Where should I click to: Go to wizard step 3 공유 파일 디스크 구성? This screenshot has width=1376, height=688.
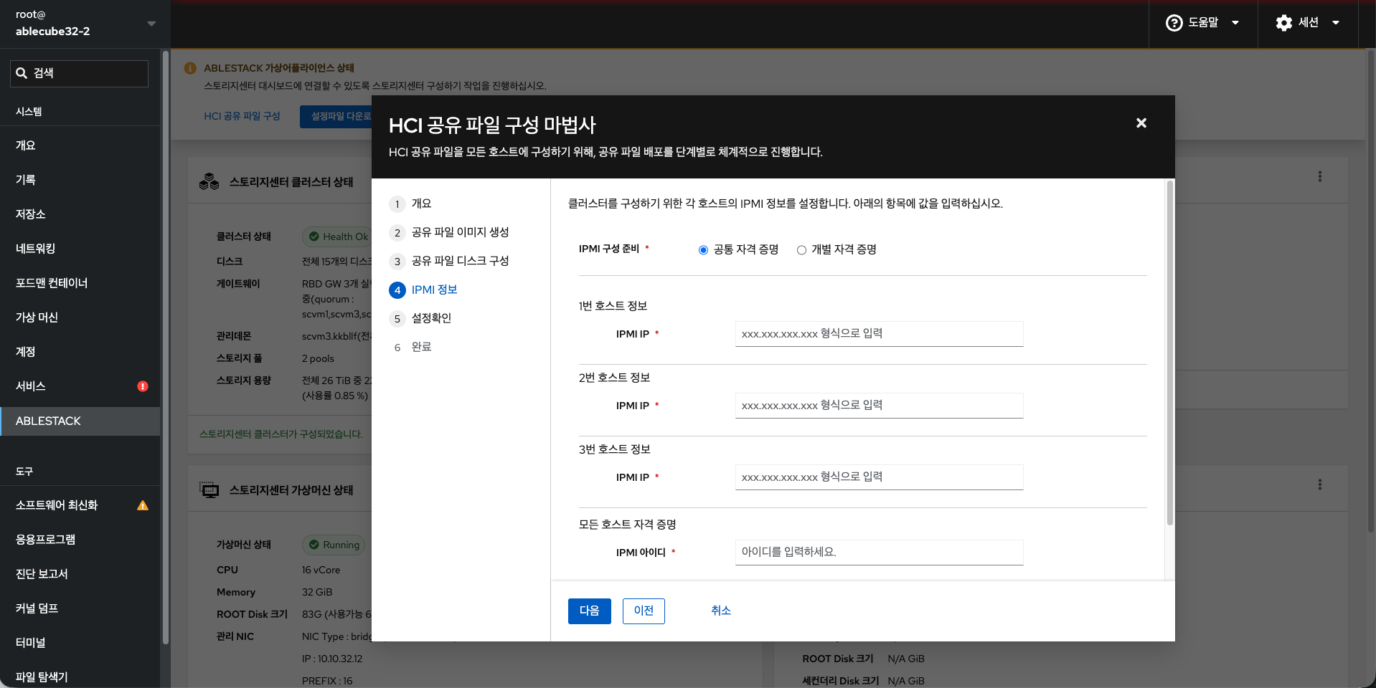460,261
